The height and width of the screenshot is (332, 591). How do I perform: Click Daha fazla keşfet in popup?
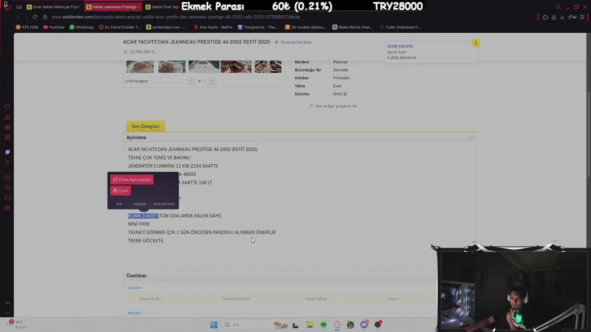[132, 179]
